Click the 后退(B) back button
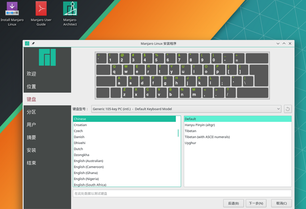The height and width of the screenshot is (209, 306). (x=234, y=203)
